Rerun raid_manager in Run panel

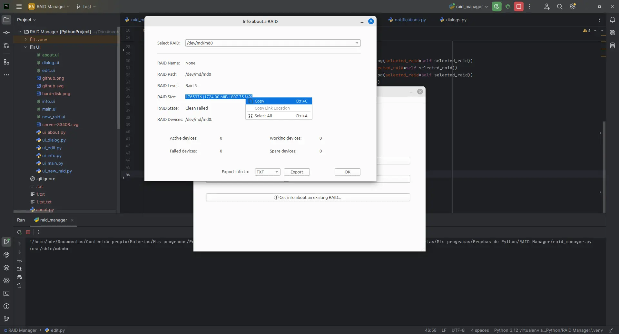click(x=19, y=232)
